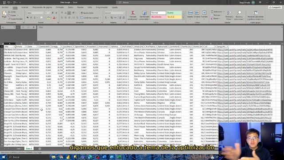Open font color dropdown arrow
The height and width of the screenshot is (160, 284).
pyautogui.click(x=57, y=18)
